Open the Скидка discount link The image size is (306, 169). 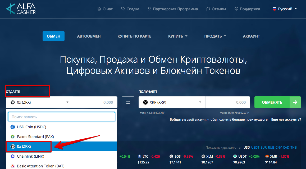pos(130,9)
